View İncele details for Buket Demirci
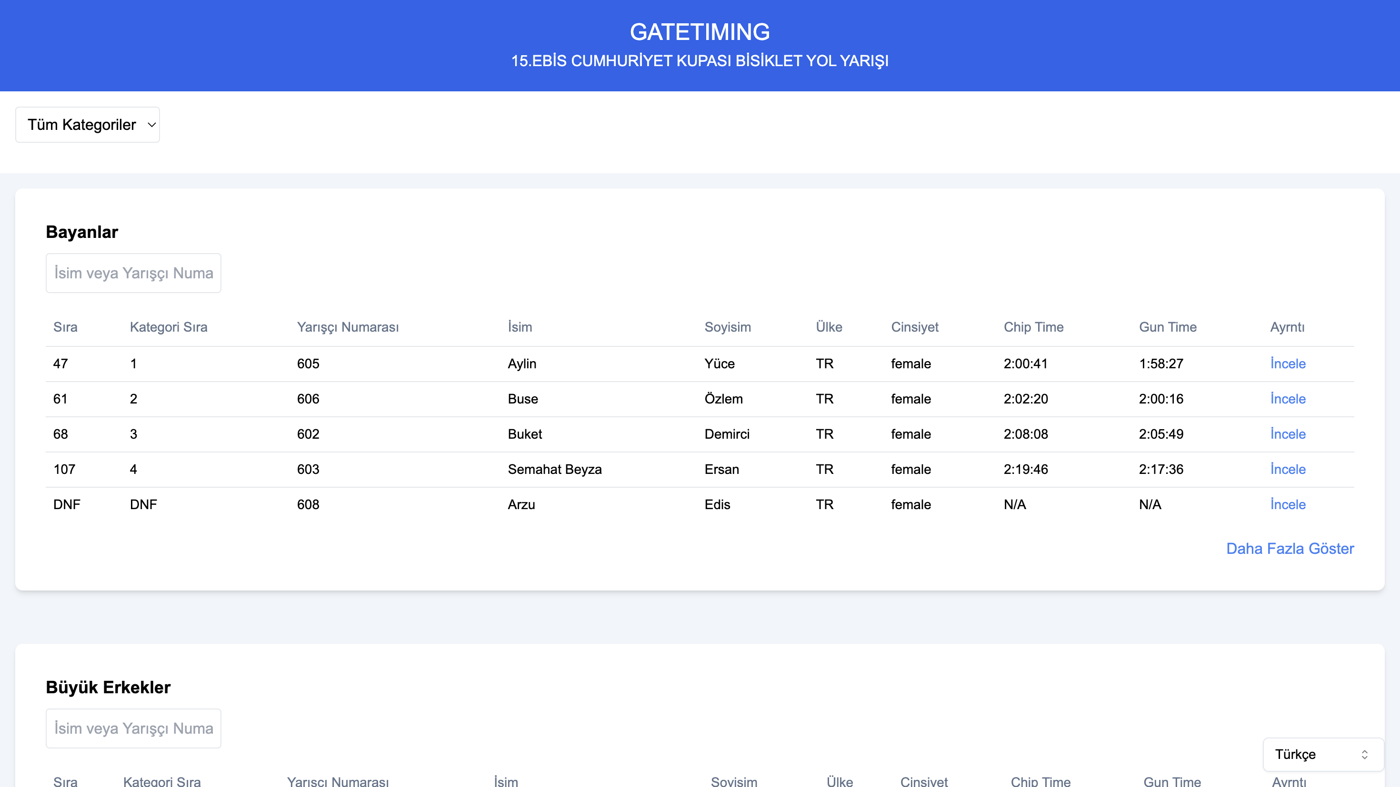Screen dimensions: 1400x787 [1288, 434]
